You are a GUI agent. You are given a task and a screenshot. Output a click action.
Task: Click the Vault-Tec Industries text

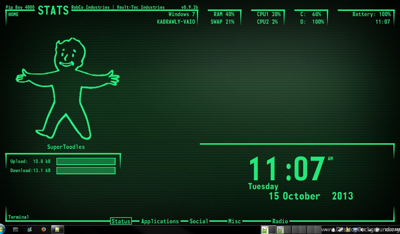tap(141, 7)
